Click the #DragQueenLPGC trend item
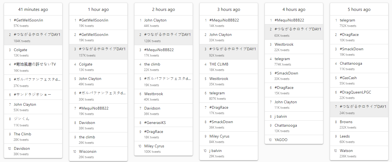Viewport: 392px width, 162px height. (359, 95)
